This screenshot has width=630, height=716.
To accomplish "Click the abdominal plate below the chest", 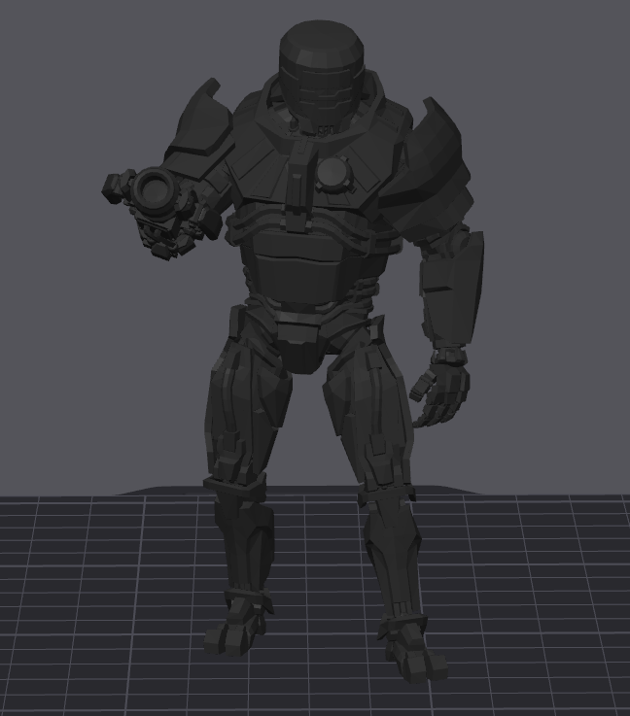I will [297, 279].
